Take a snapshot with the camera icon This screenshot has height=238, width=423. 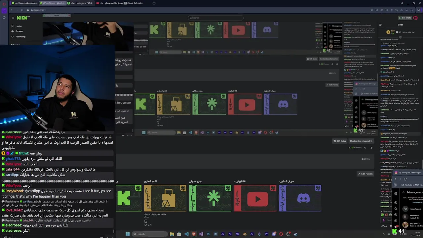[382, 10]
